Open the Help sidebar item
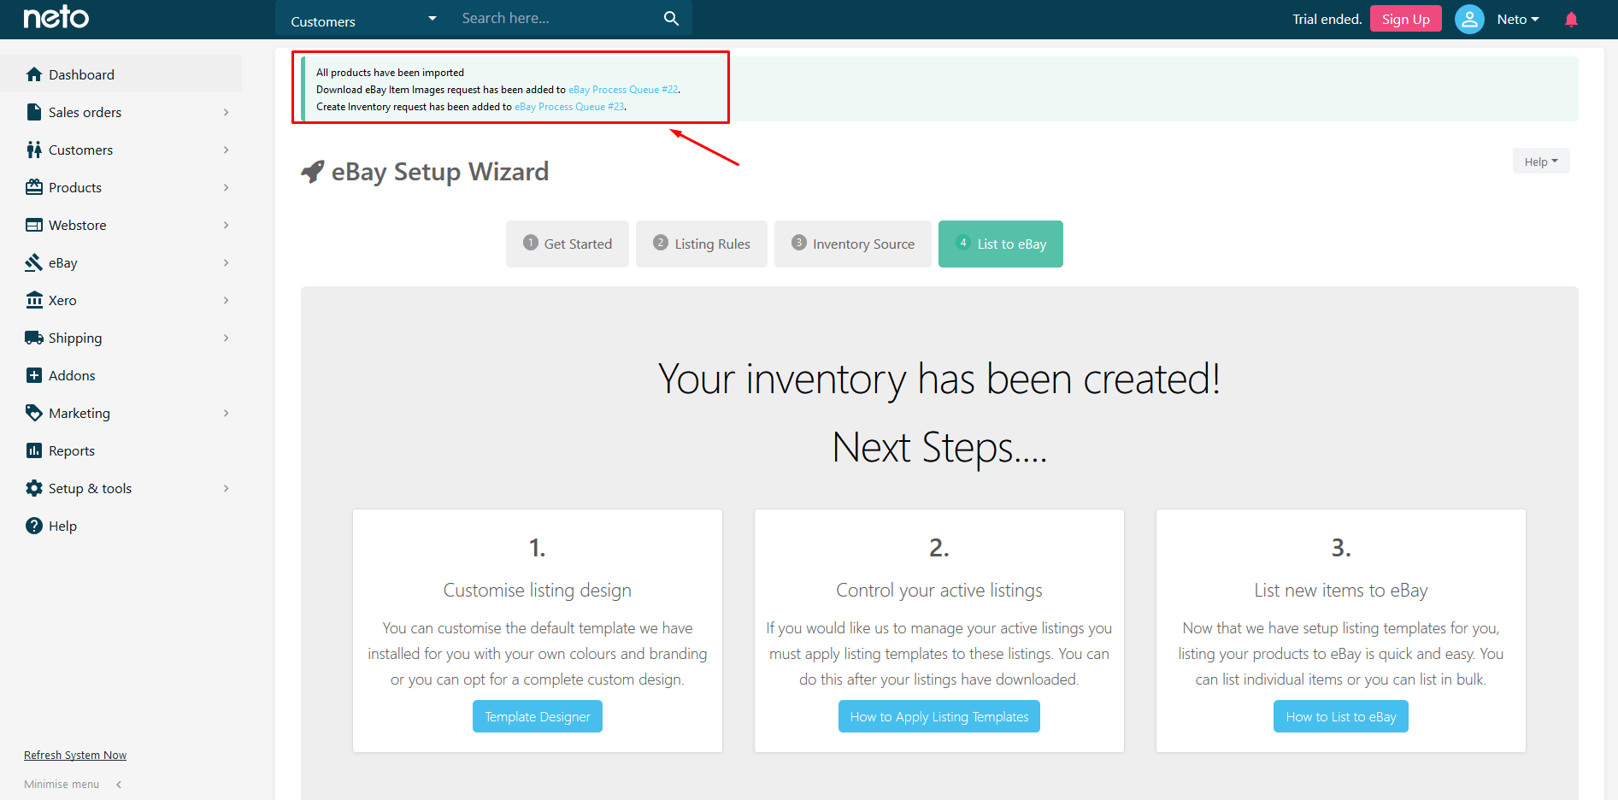 click(121, 526)
